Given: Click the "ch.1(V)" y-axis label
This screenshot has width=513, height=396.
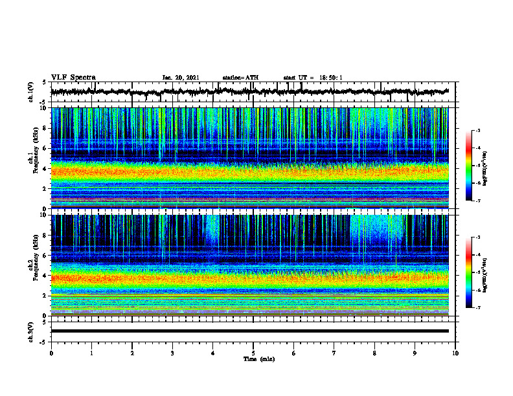Looking at the screenshot, I should [30, 92].
